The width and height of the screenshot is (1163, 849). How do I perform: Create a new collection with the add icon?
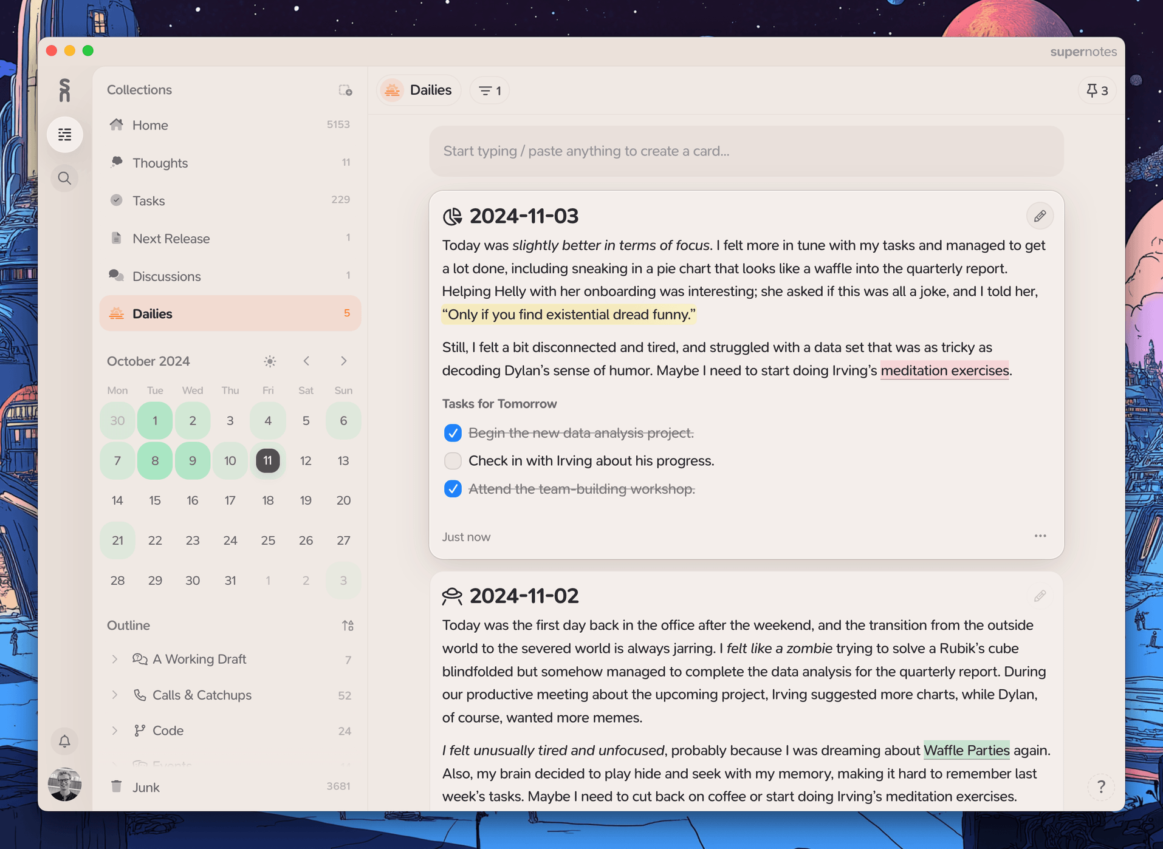tap(345, 90)
